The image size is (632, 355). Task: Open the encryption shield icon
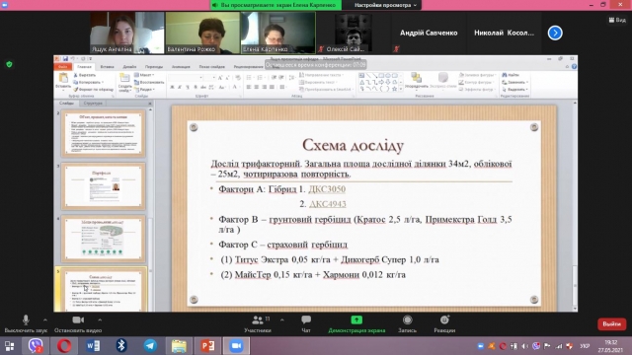9,64
